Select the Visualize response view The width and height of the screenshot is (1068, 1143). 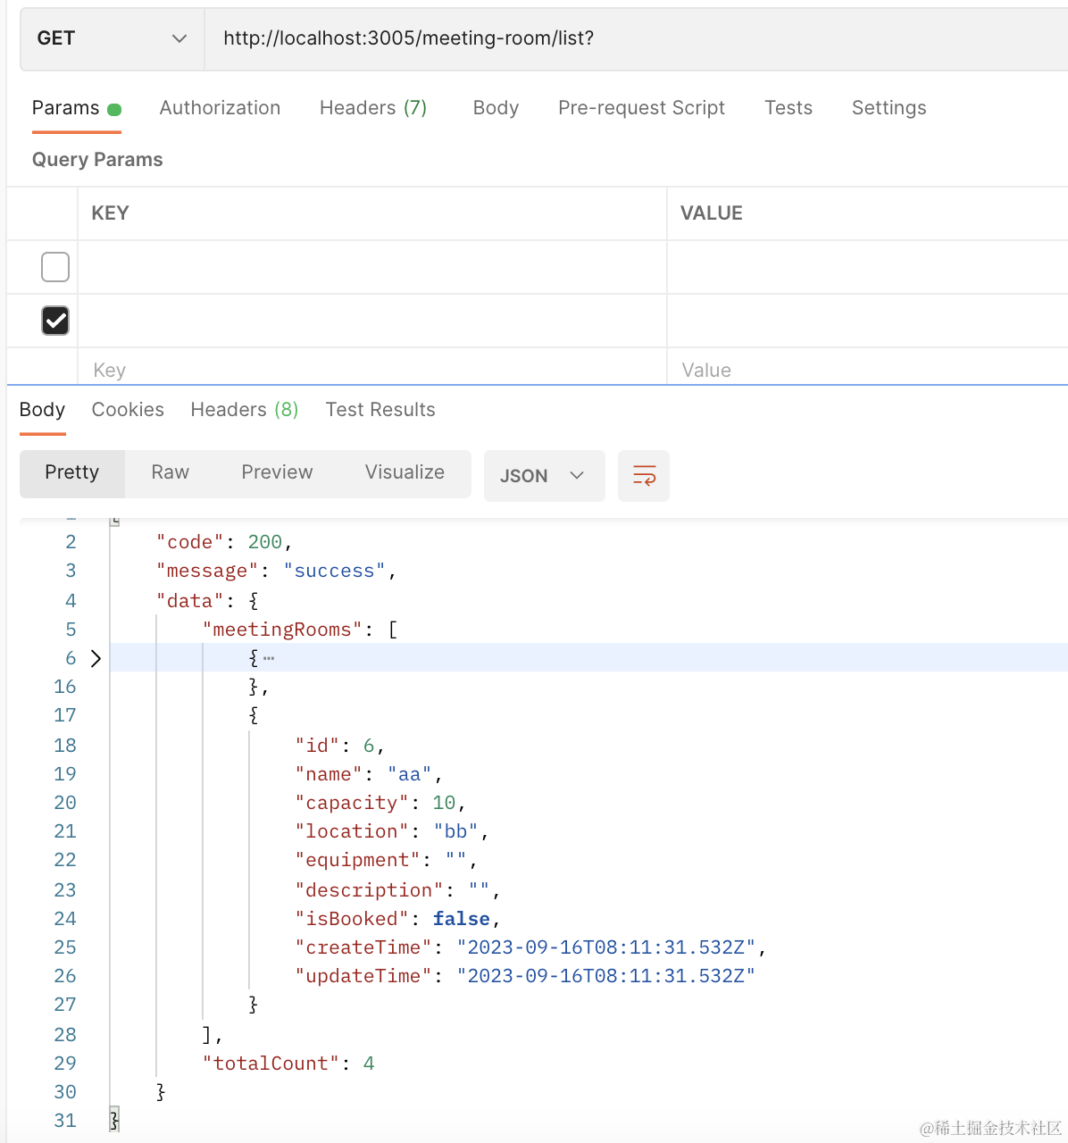(405, 472)
